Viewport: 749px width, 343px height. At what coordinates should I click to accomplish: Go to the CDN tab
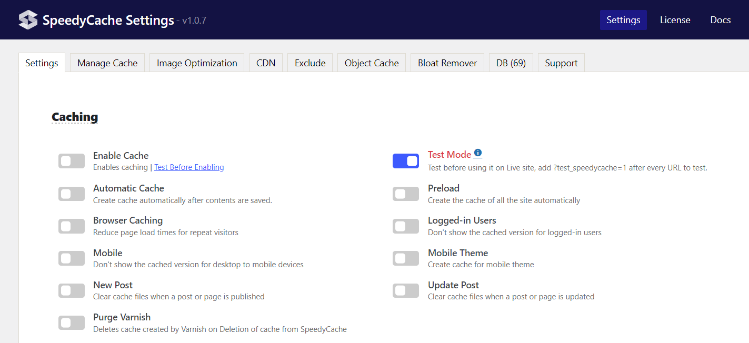tap(266, 63)
